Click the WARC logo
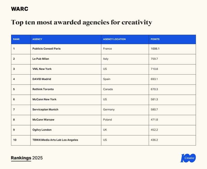The image size is (207, 169). click(20, 9)
